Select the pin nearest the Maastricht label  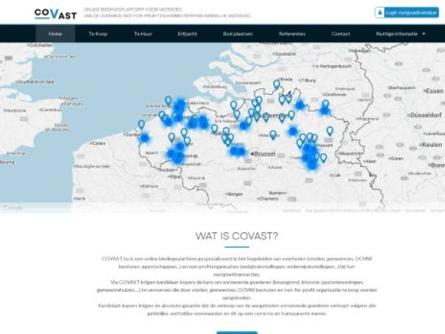click(323, 158)
